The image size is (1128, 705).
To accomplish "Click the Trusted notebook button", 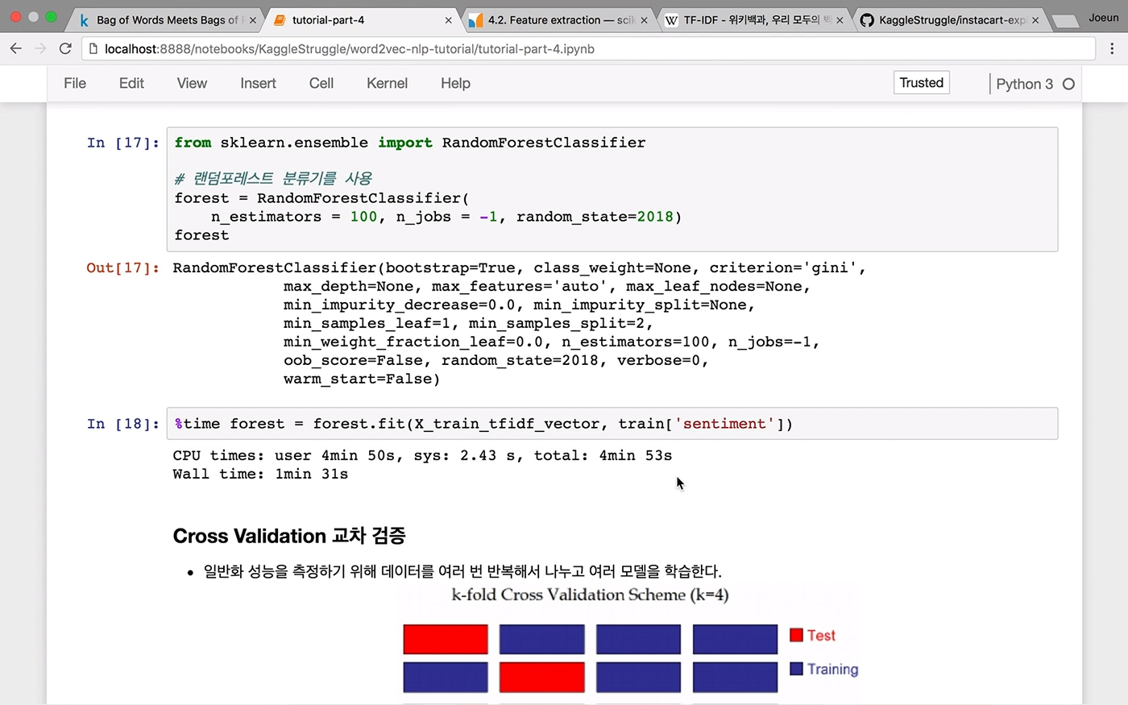I will [x=921, y=82].
